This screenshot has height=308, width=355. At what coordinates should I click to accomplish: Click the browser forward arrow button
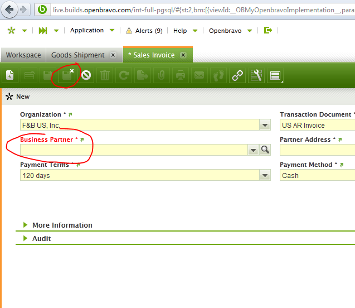click(x=23, y=9)
